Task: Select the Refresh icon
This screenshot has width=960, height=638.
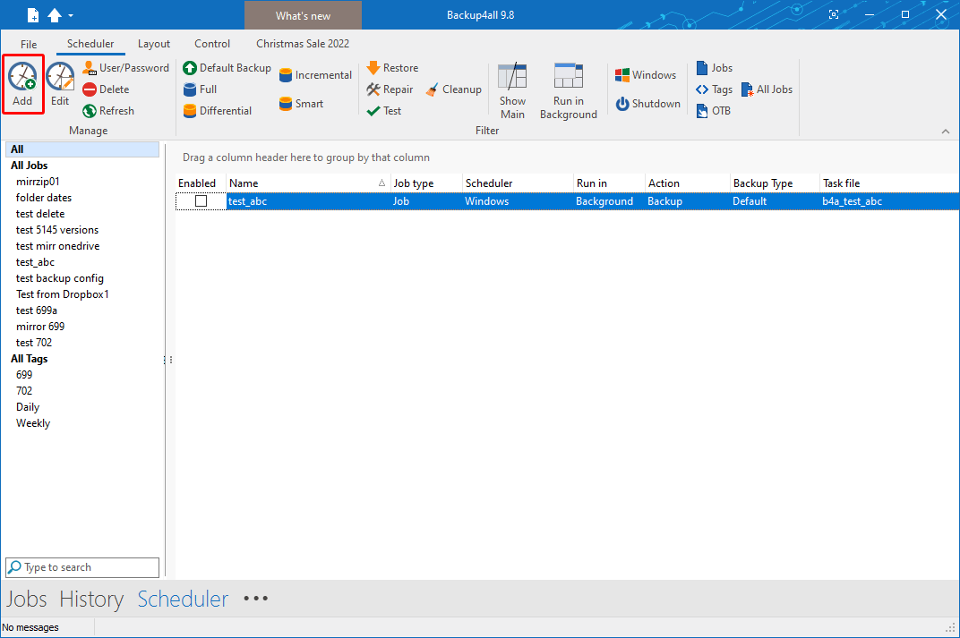Action: point(107,110)
